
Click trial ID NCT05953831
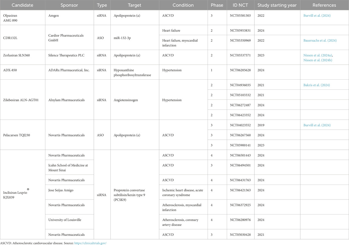click(x=240, y=31)
